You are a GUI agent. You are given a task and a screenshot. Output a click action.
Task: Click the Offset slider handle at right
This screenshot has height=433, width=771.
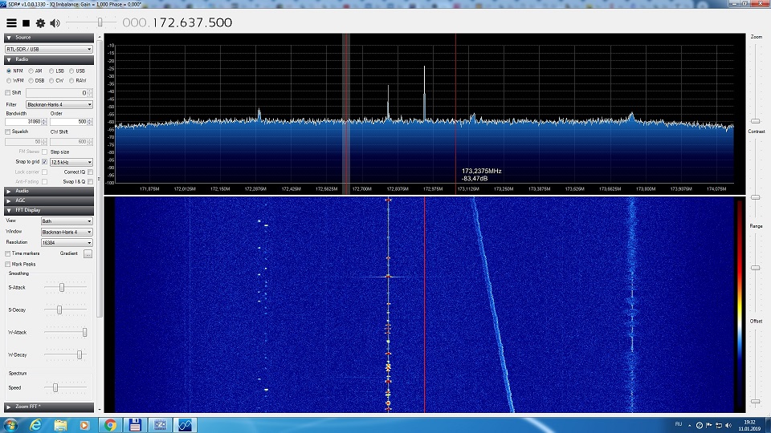(x=755, y=402)
